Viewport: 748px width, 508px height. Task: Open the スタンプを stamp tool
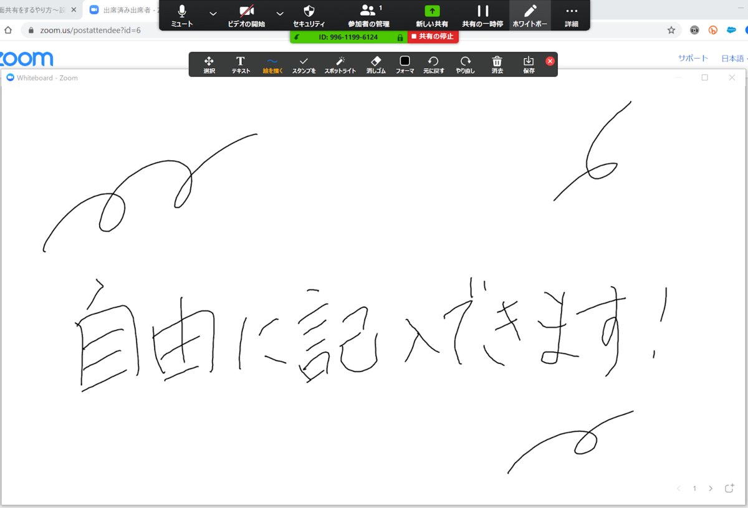click(x=304, y=64)
